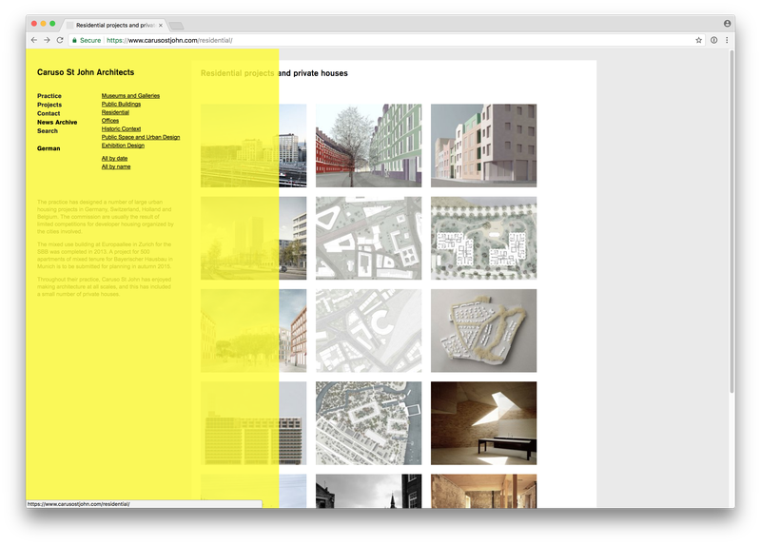
Task: Show all projects by date
Action: tap(114, 158)
